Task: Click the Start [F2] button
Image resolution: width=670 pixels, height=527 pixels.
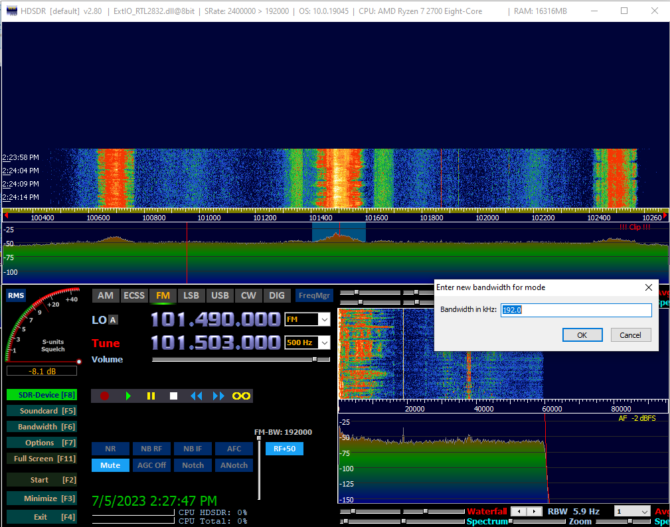Action: point(42,480)
